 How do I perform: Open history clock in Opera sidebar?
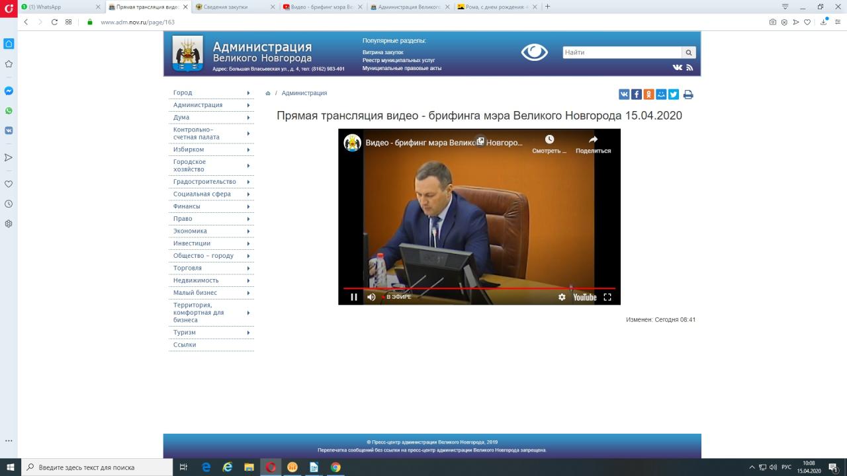(9, 204)
